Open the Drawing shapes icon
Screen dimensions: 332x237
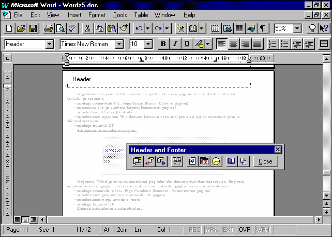[x=251, y=28]
